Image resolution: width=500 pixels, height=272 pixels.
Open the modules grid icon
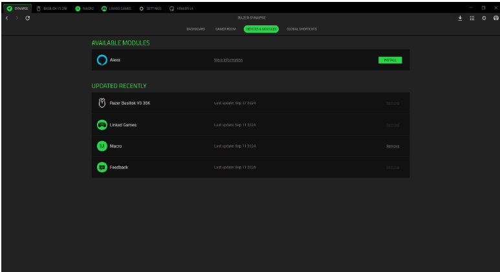pyautogui.click(x=472, y=18)
